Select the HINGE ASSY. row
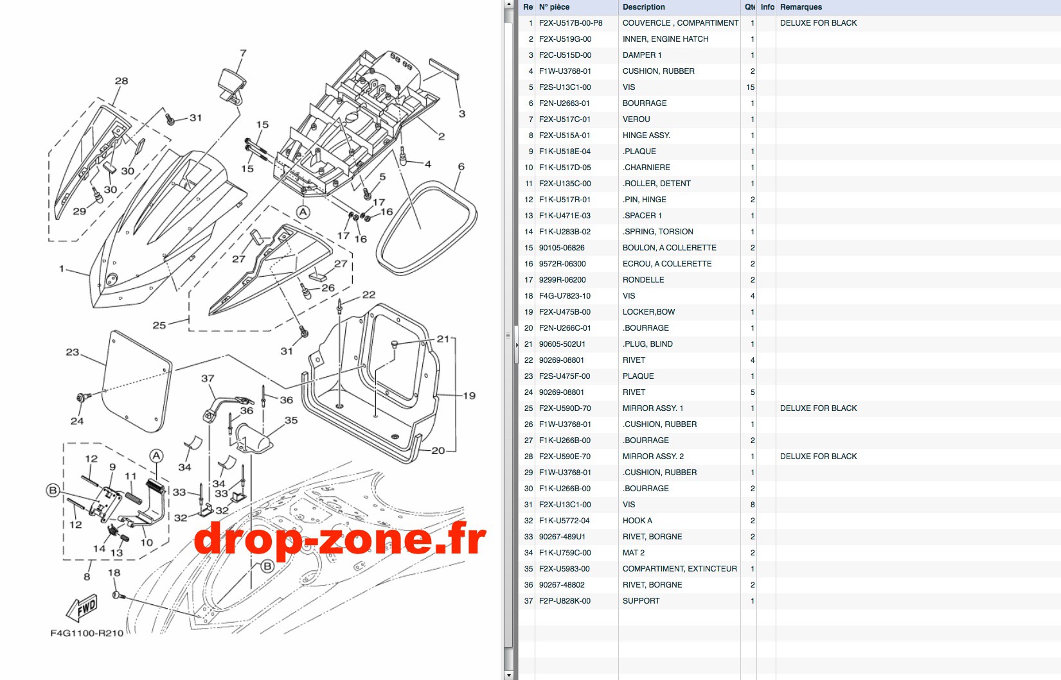Image resolution: width=1061 pixels, height=680 pixels. (x=790, y=135)
